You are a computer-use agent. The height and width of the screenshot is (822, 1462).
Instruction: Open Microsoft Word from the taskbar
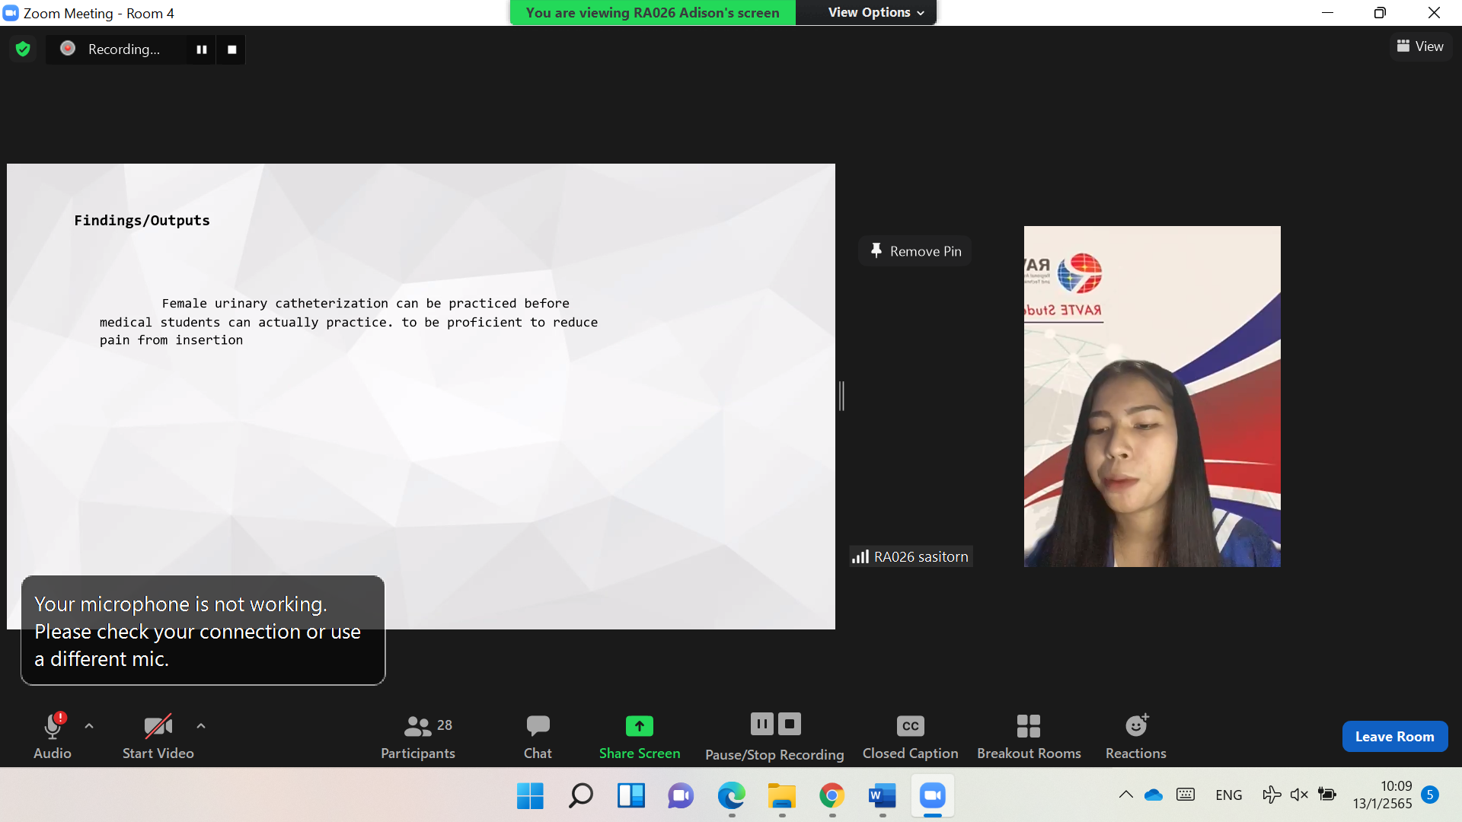[x=882, y=795]
